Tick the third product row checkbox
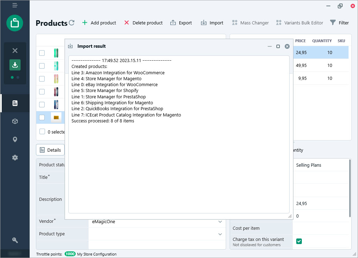358x258 pixels. pyautogui.click(x=42, y=79)
